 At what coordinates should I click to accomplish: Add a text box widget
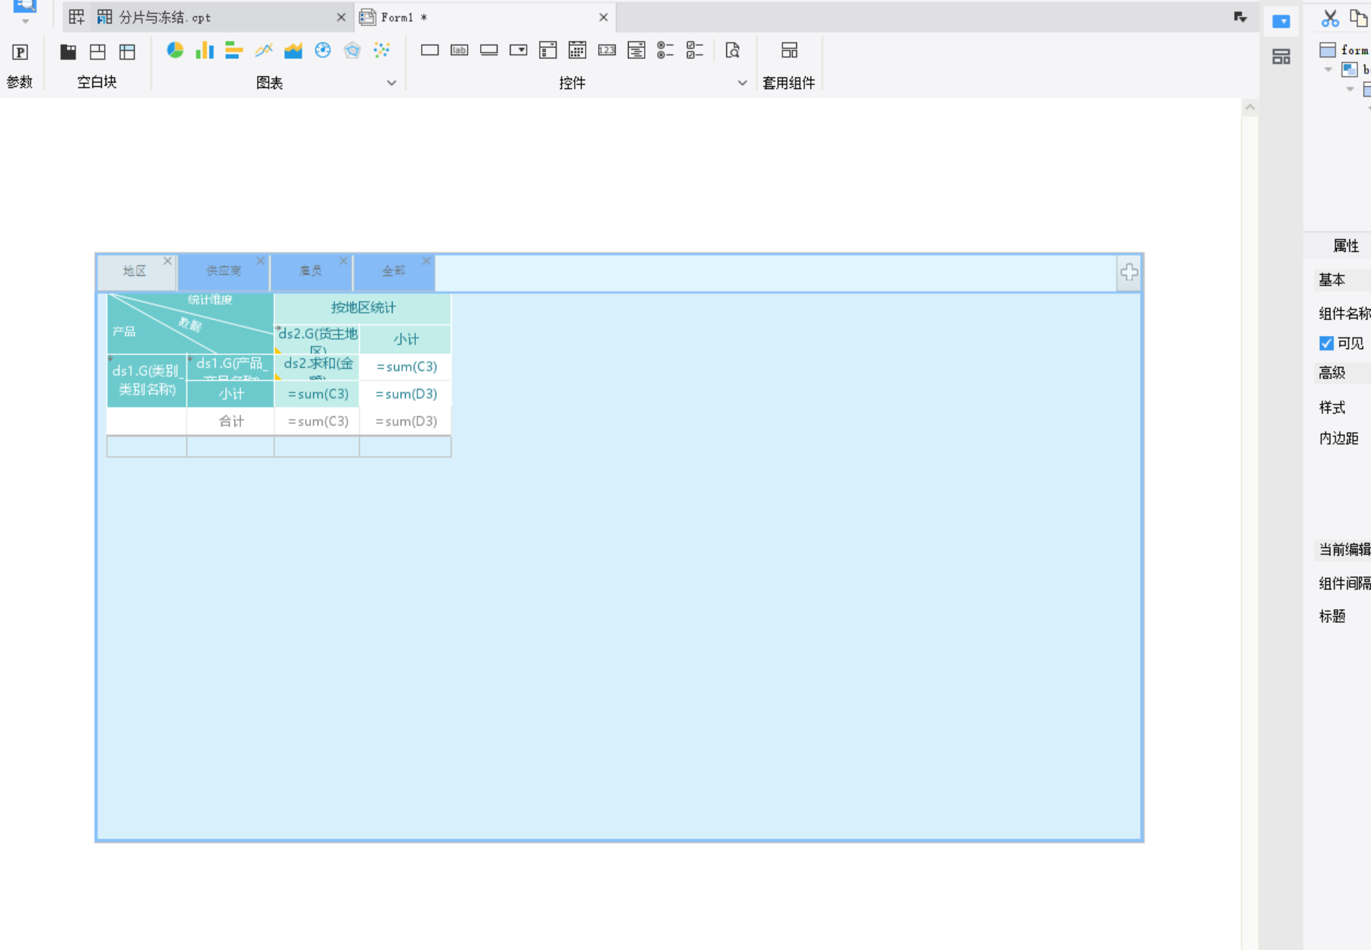click(x=430, y=50)
